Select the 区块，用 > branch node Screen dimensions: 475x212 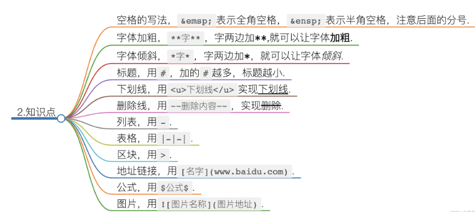click(x=144, y=155)
